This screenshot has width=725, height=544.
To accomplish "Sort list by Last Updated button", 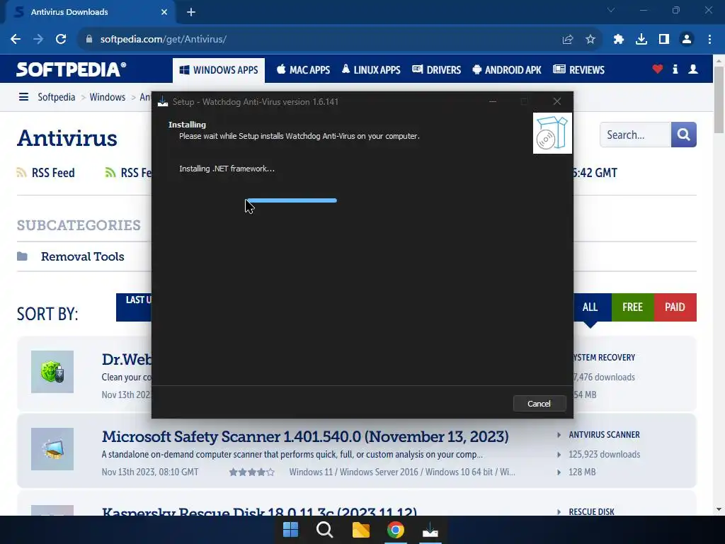I will click(x=134, y=307).
